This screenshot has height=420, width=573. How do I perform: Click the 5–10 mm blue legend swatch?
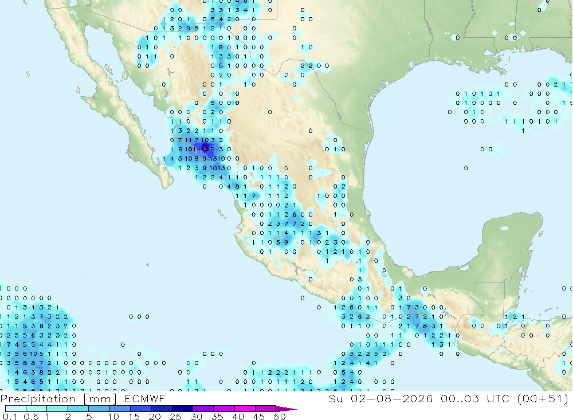tap(99, 409)
